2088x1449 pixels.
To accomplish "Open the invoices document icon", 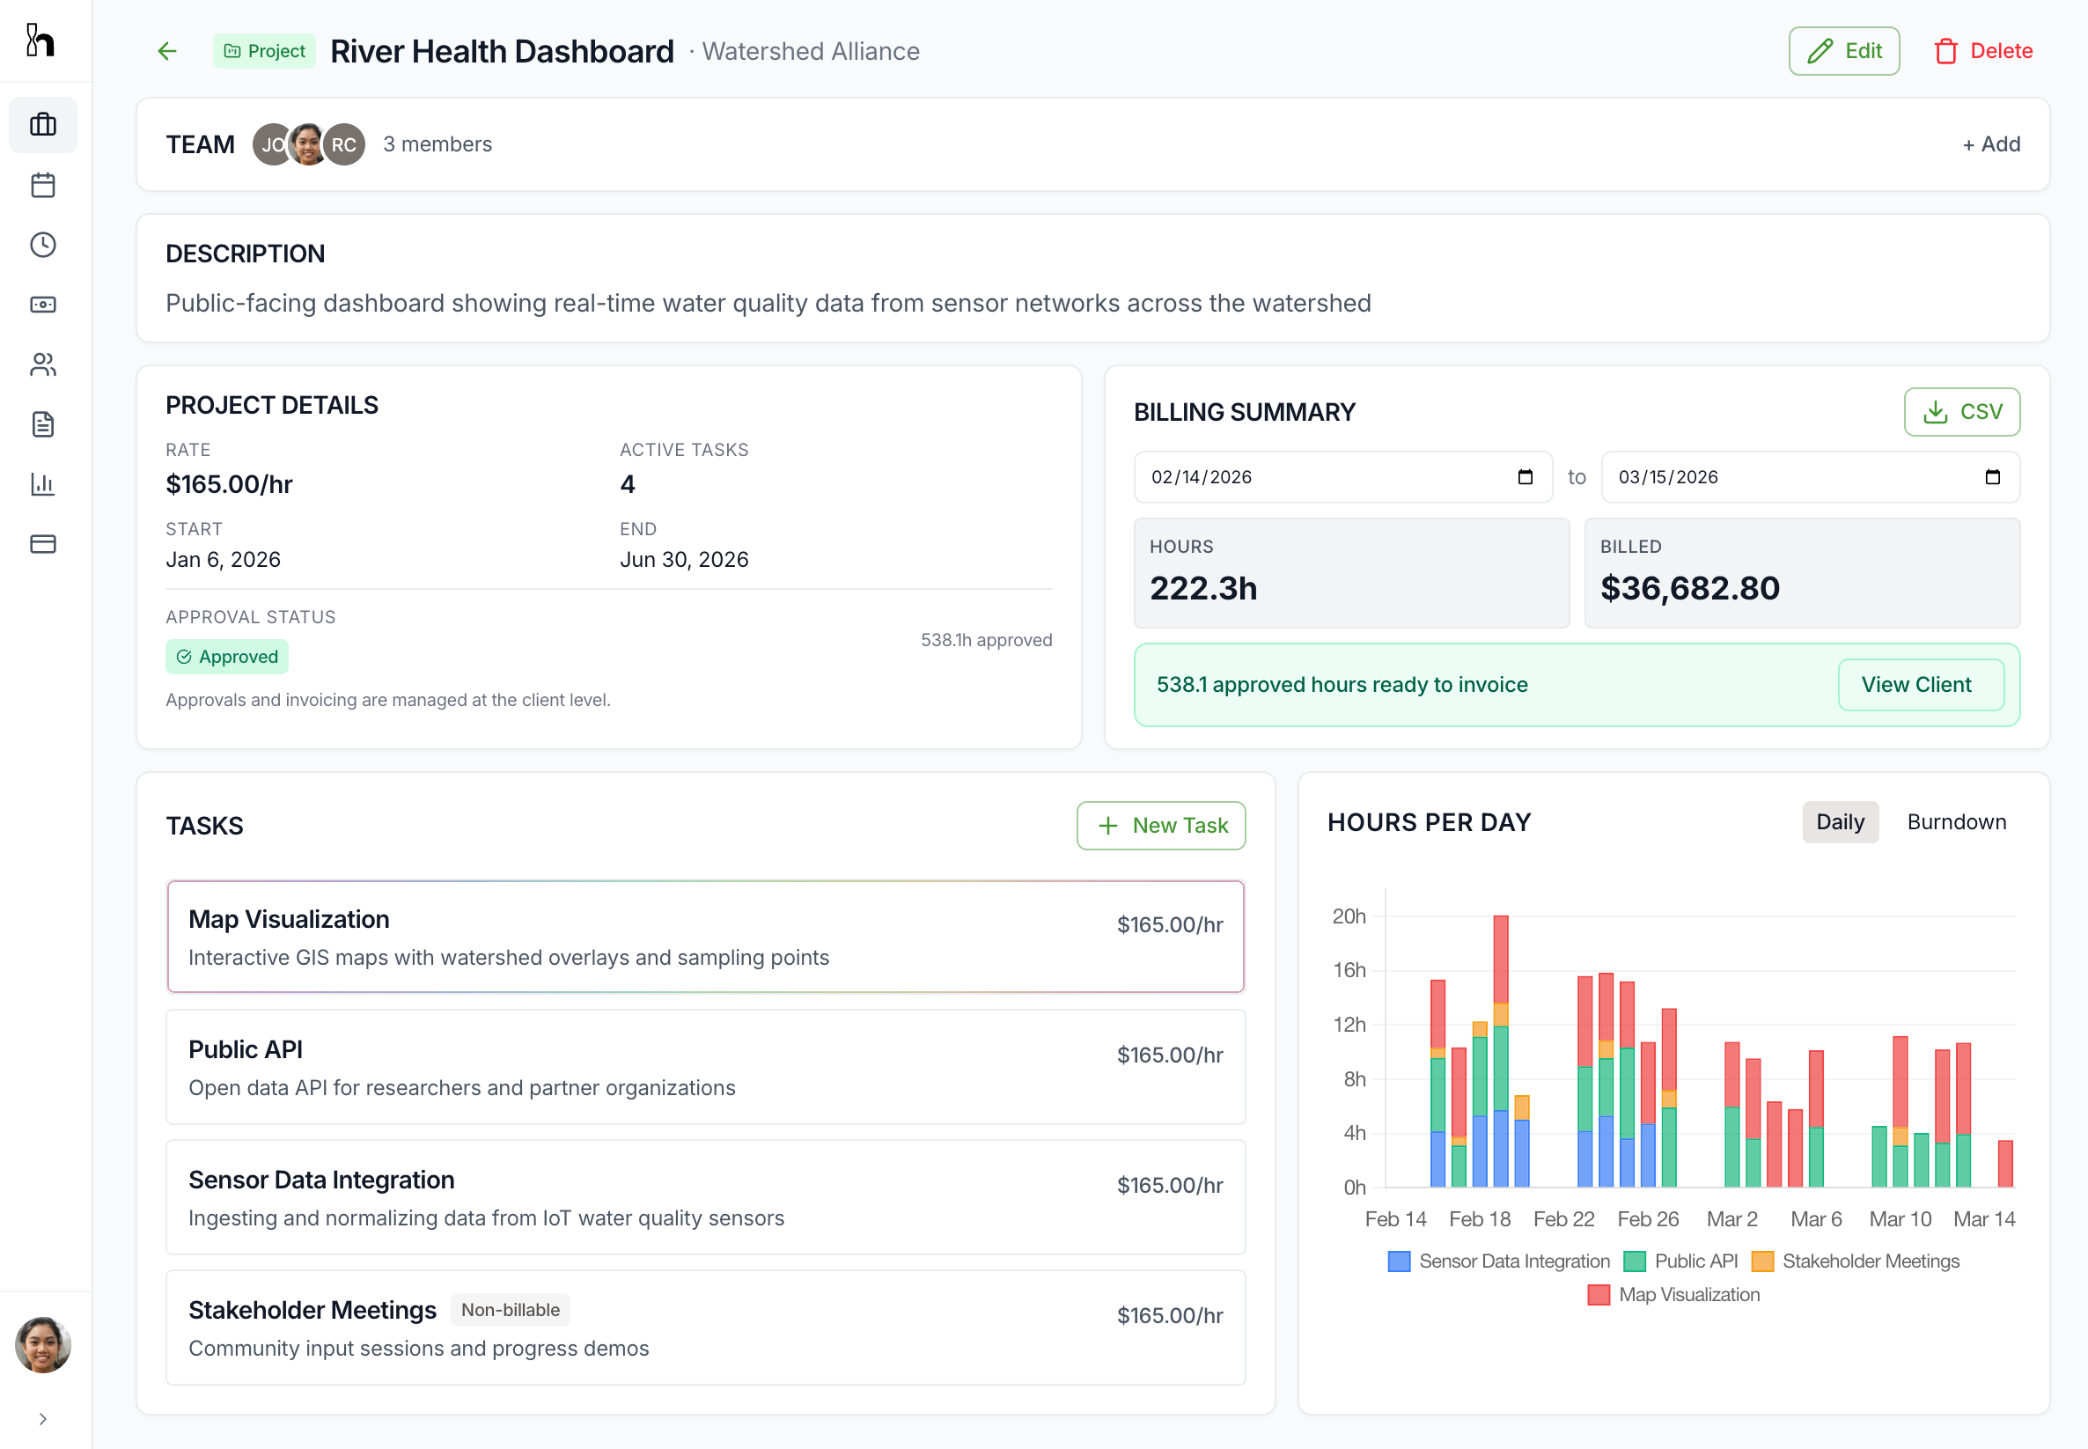I will point(42,424).
